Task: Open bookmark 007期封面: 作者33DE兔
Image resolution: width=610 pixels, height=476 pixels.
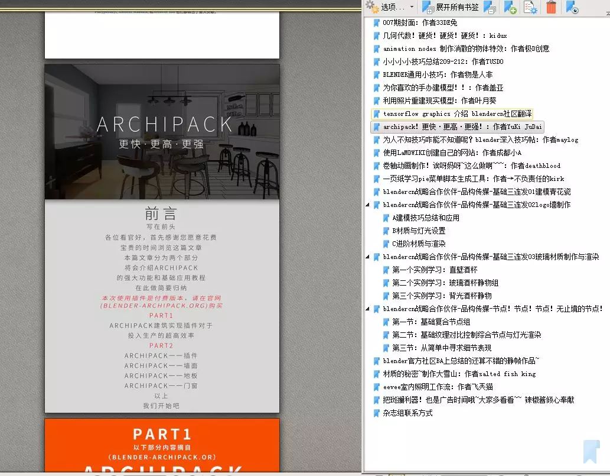Action: point(420,22)
